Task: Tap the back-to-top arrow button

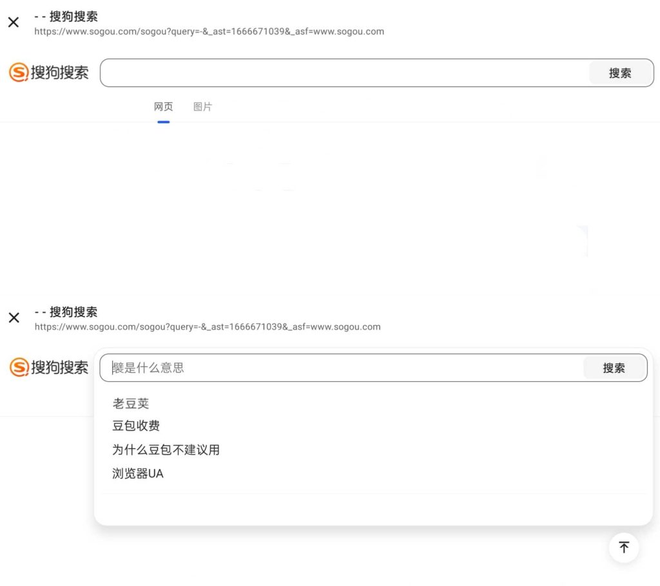Action: (624, 547)
